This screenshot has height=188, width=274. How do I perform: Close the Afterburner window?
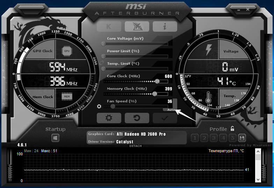coord(247,9)
